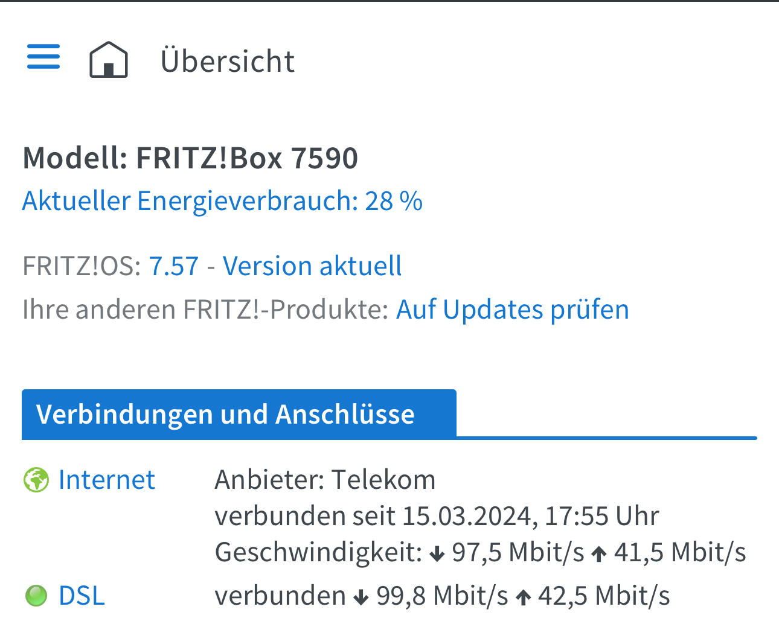
Task: Open the Version aktuell link
Action: click(312, 266)
